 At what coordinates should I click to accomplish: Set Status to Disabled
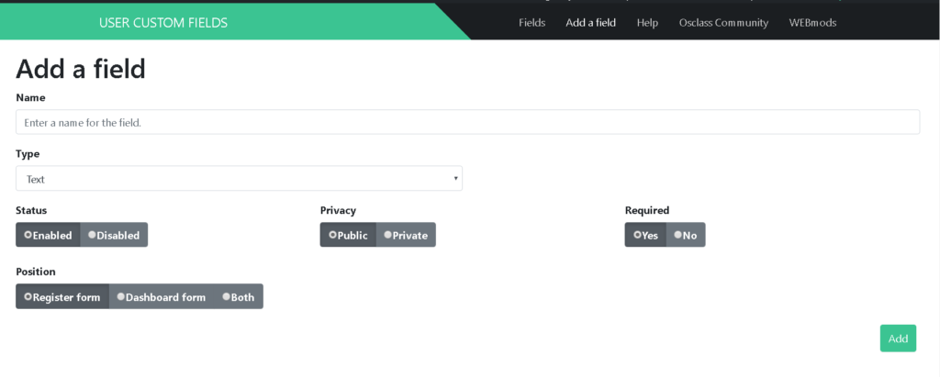coord(114,235)
